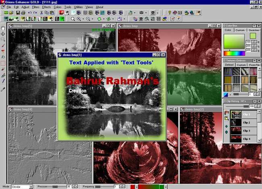Pick a hue from the rainbow color bar
Viewport: 262px width, 189px height.
[234, 53]
